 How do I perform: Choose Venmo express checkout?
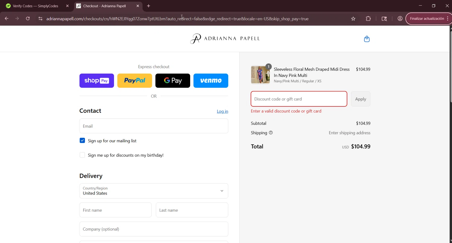[x=211, y=81]
